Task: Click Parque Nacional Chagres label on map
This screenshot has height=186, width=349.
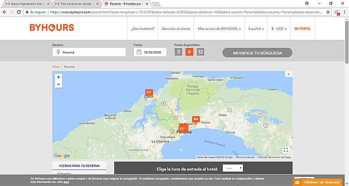Action: coord(193,90)
